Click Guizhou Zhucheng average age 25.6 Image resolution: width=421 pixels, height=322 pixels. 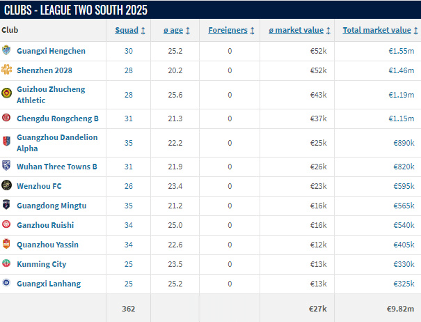[x=175, y=95]
